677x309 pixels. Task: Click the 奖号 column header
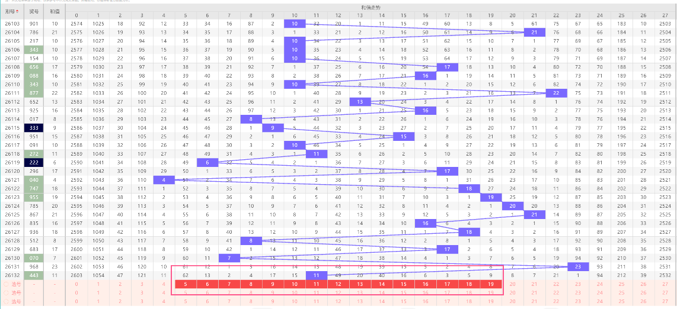[33, 12]
